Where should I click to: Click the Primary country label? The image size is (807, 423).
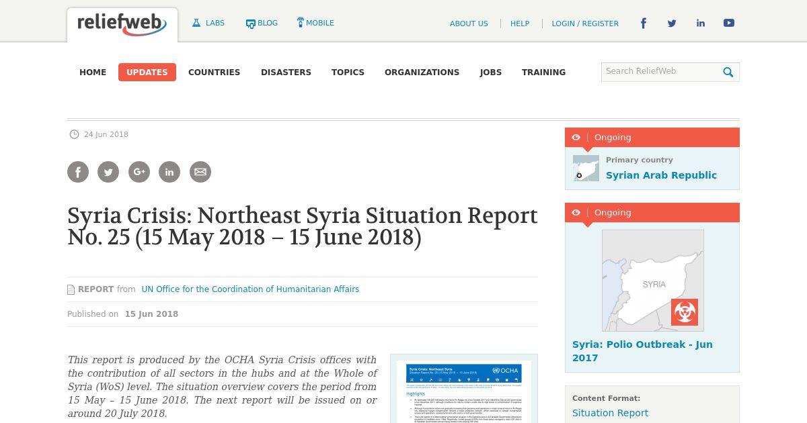click(640, 160)
